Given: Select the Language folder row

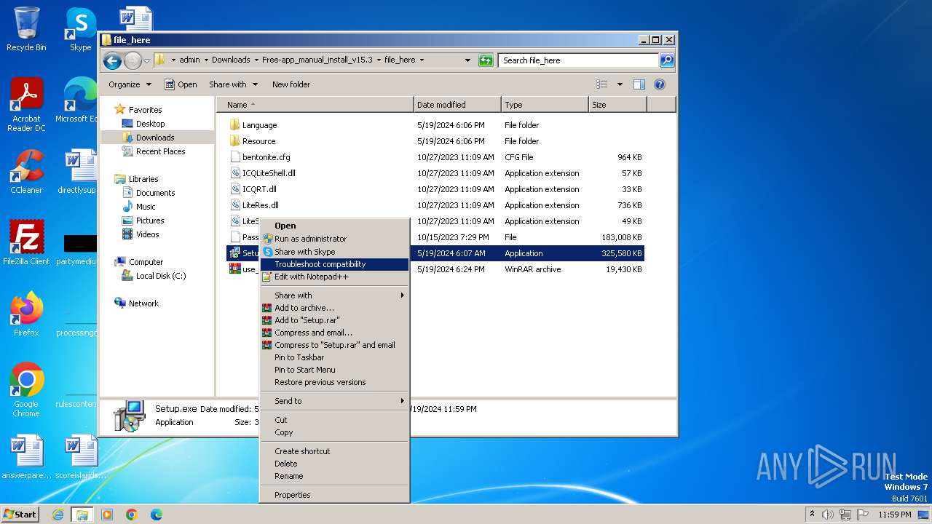Looking at the screenshot, I should coord(435,125).
